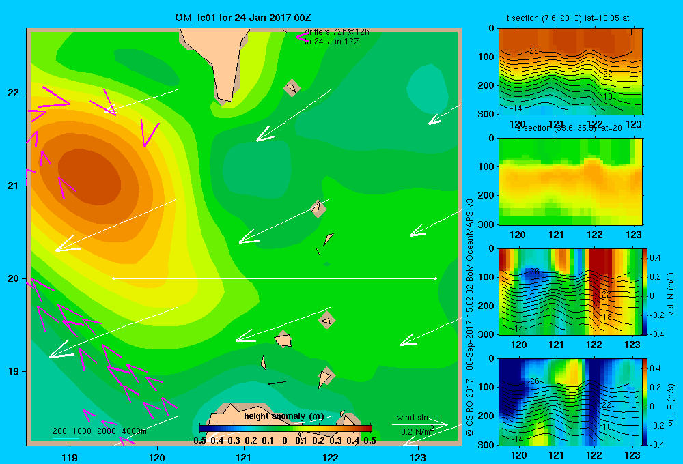The image size is (683, 464).
Task: Select the '0.2 N/m2' wind stress value
Action: pos(417,431)
